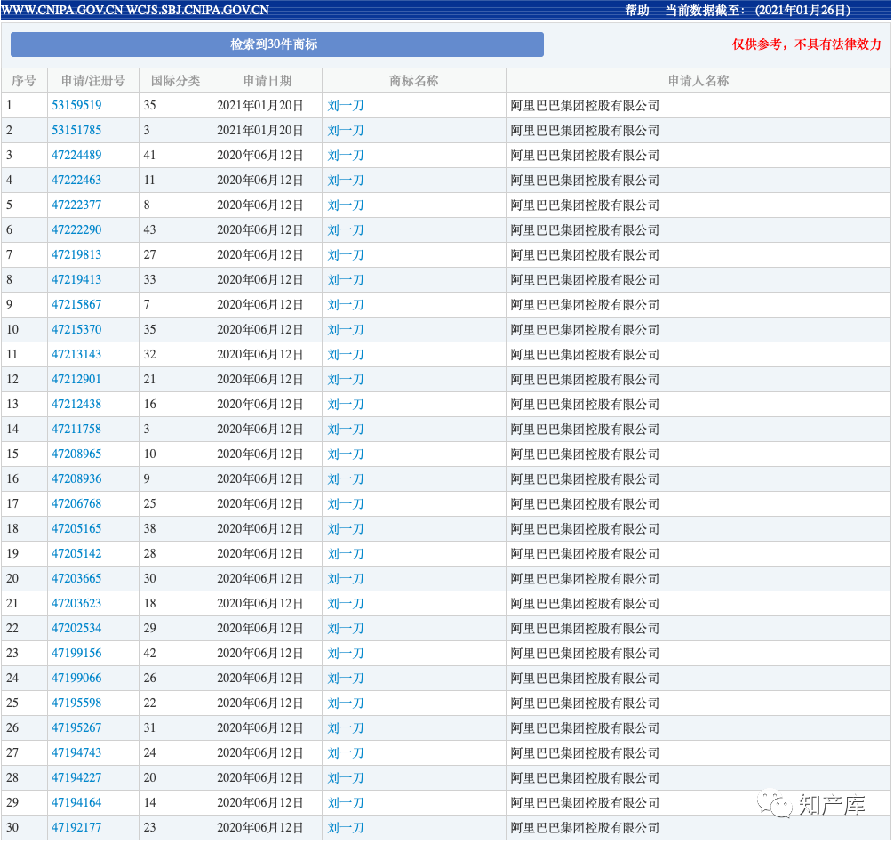Click the 检索到30件商标 results bar
894x844 pixels.
pyautogui.click(x=276, y=44)
